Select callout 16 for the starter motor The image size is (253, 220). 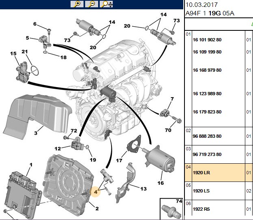coord(161,183)
